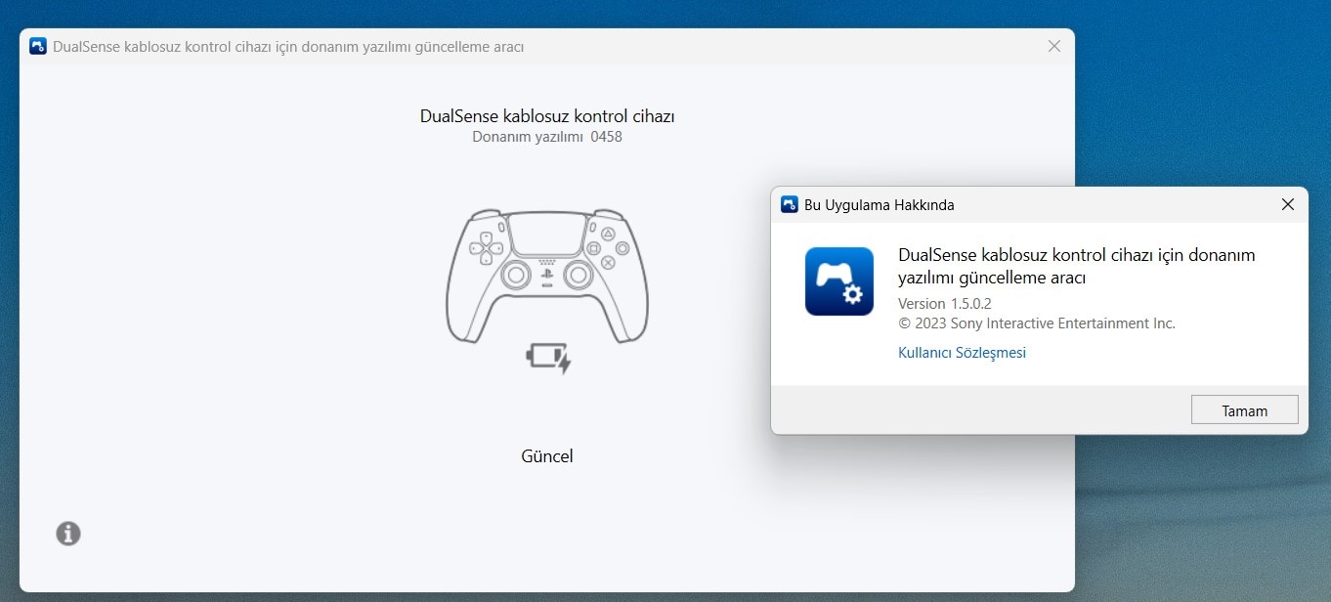The height and width of the screenshot is (602, 1331).
Task: Click the DualSense controller illustration touchpad
Action: (x=547, y=236)
